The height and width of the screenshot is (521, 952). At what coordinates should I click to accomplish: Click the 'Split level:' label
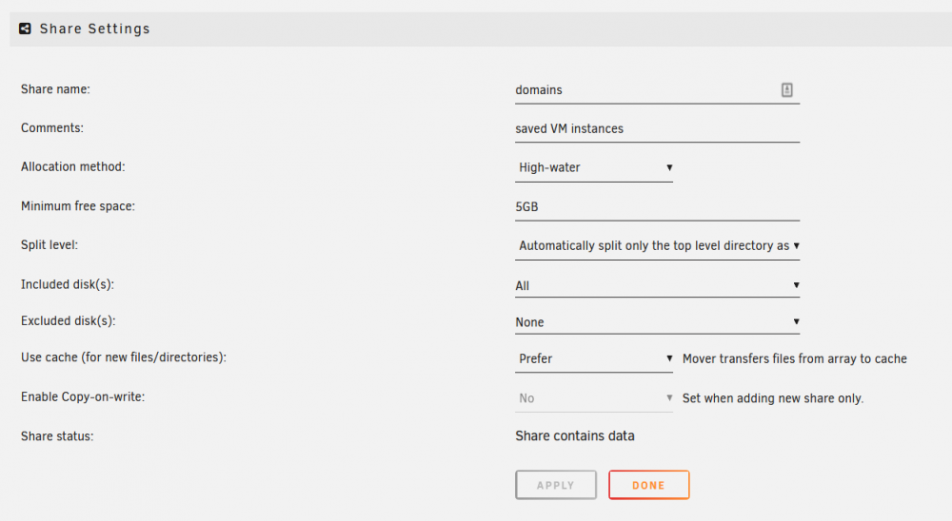[x=50, y=245]
